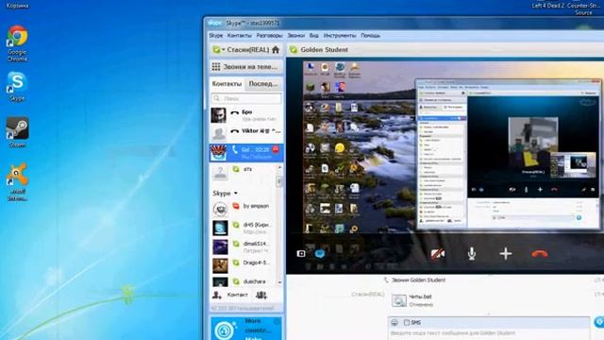Open contact dima6514 in the list

(x=243, y=246)
